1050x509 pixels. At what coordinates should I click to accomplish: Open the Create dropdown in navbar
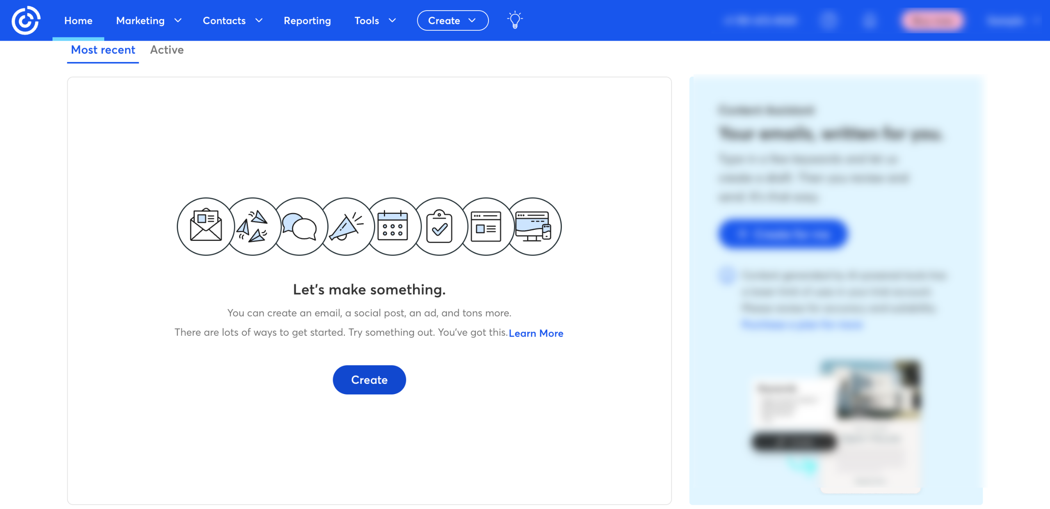(452, 21)
